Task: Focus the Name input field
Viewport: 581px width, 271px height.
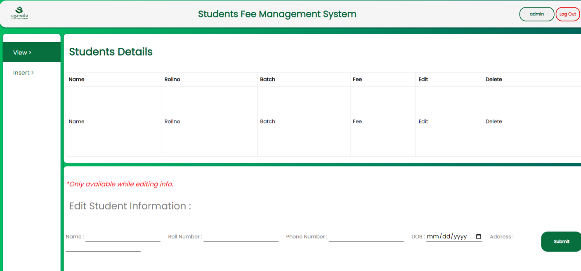Action: 123,237
